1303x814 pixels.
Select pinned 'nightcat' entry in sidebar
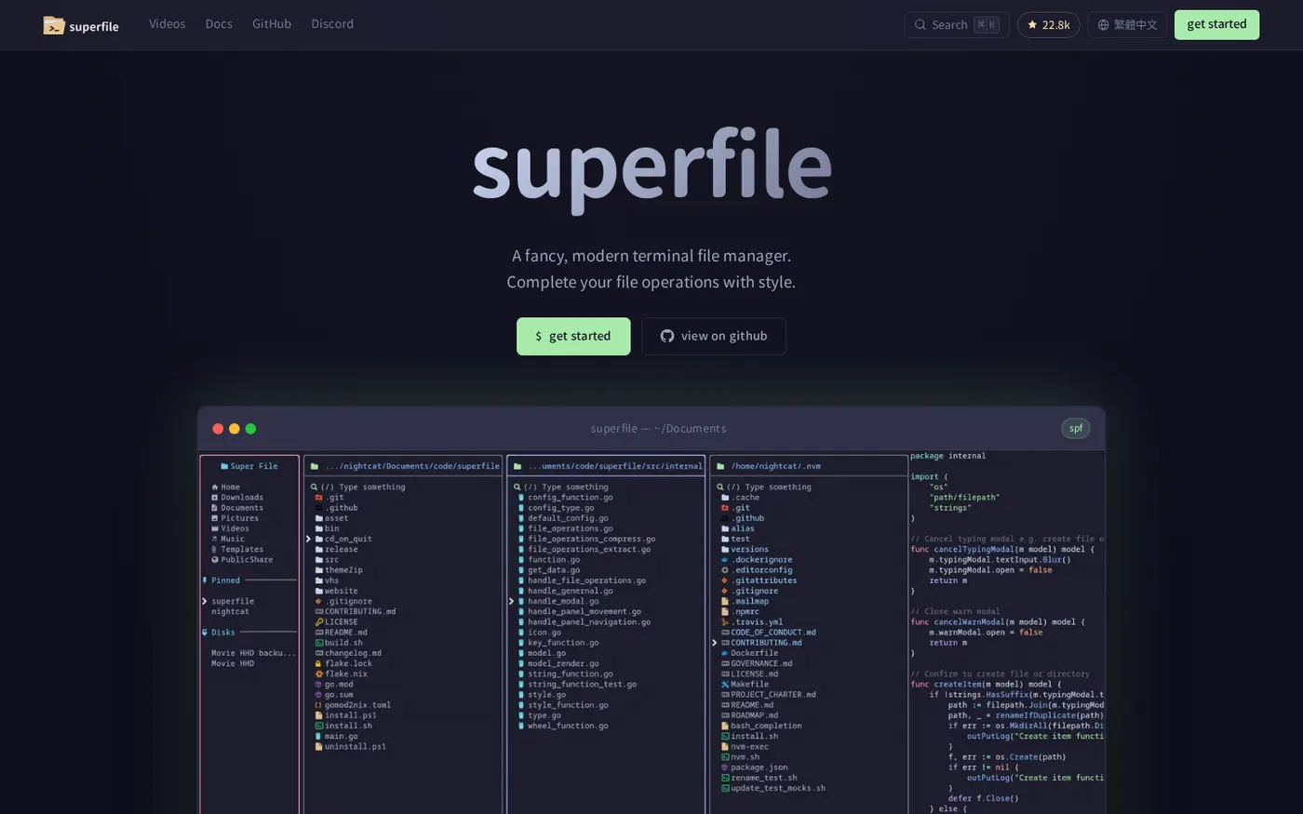click(230, 611)
